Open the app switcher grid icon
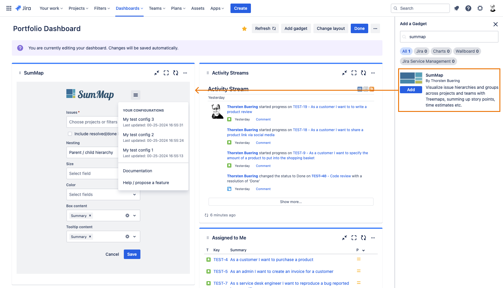The width and height of the screenshot is (503, 288). click(9, 8)
